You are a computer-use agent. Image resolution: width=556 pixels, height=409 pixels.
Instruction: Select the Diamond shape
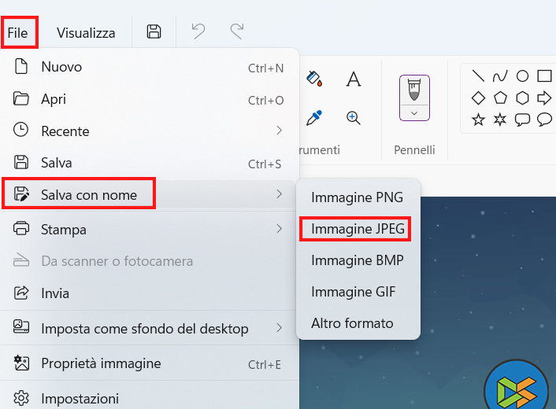[478, 98]
